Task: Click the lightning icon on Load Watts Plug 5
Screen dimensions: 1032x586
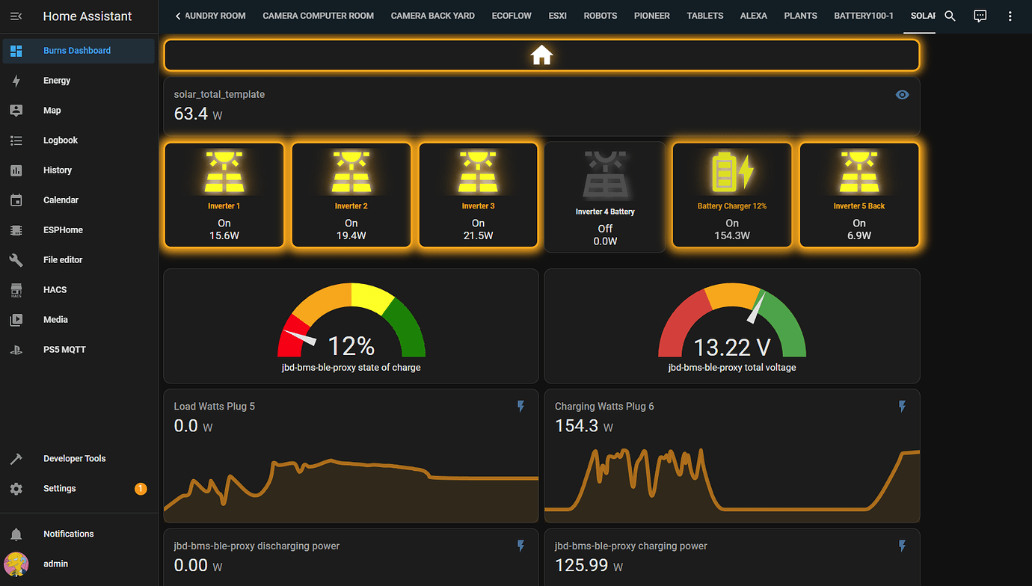Action: pyautogui.click(x=520, y=406)
